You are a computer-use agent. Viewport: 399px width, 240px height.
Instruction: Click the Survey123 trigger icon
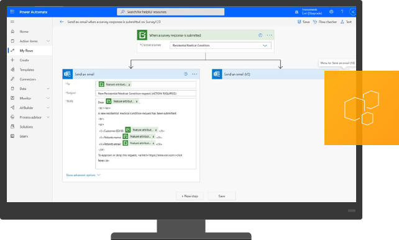(142, 35)
